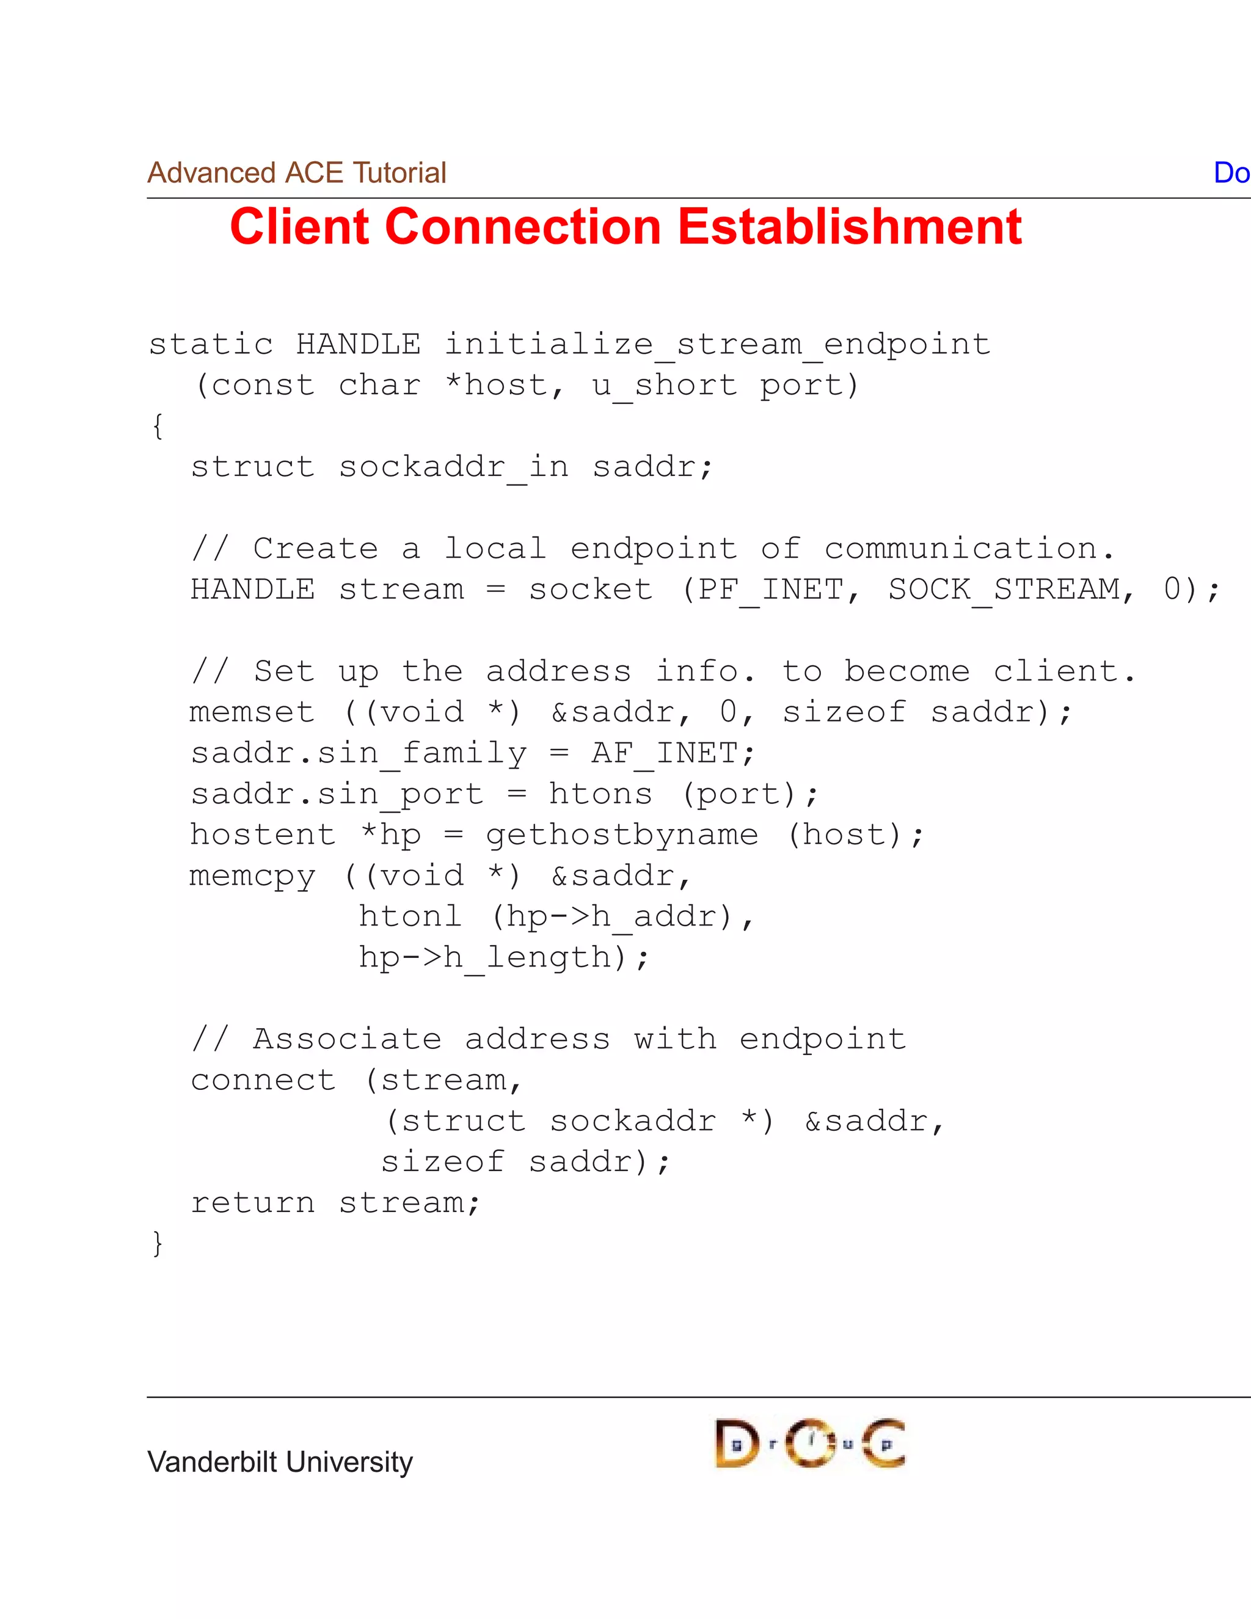Image resolution: width=1251 pixels, height=1619 pixels.
Task: Click the DOC group logo
Action: pyautogui.click(x=810, y=1443)
